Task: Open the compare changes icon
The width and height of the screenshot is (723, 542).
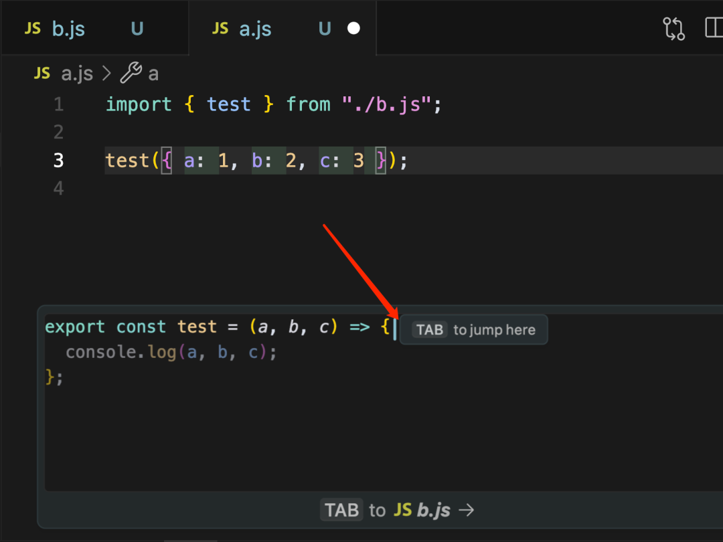Action: coord(673,29)
